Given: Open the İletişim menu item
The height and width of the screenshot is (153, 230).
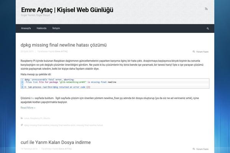Looking at the screenshot, I should coord(56,28).
